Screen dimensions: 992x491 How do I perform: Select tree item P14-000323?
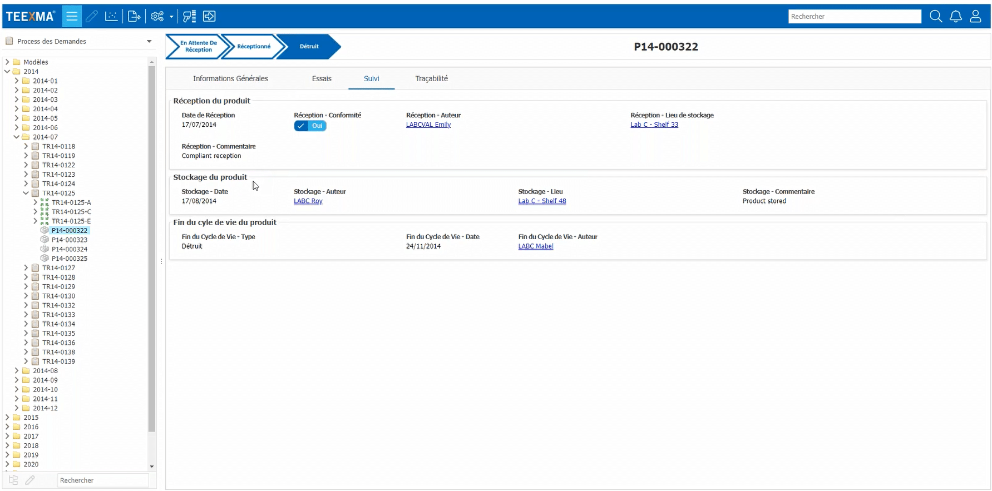click(x=70, y=240)
